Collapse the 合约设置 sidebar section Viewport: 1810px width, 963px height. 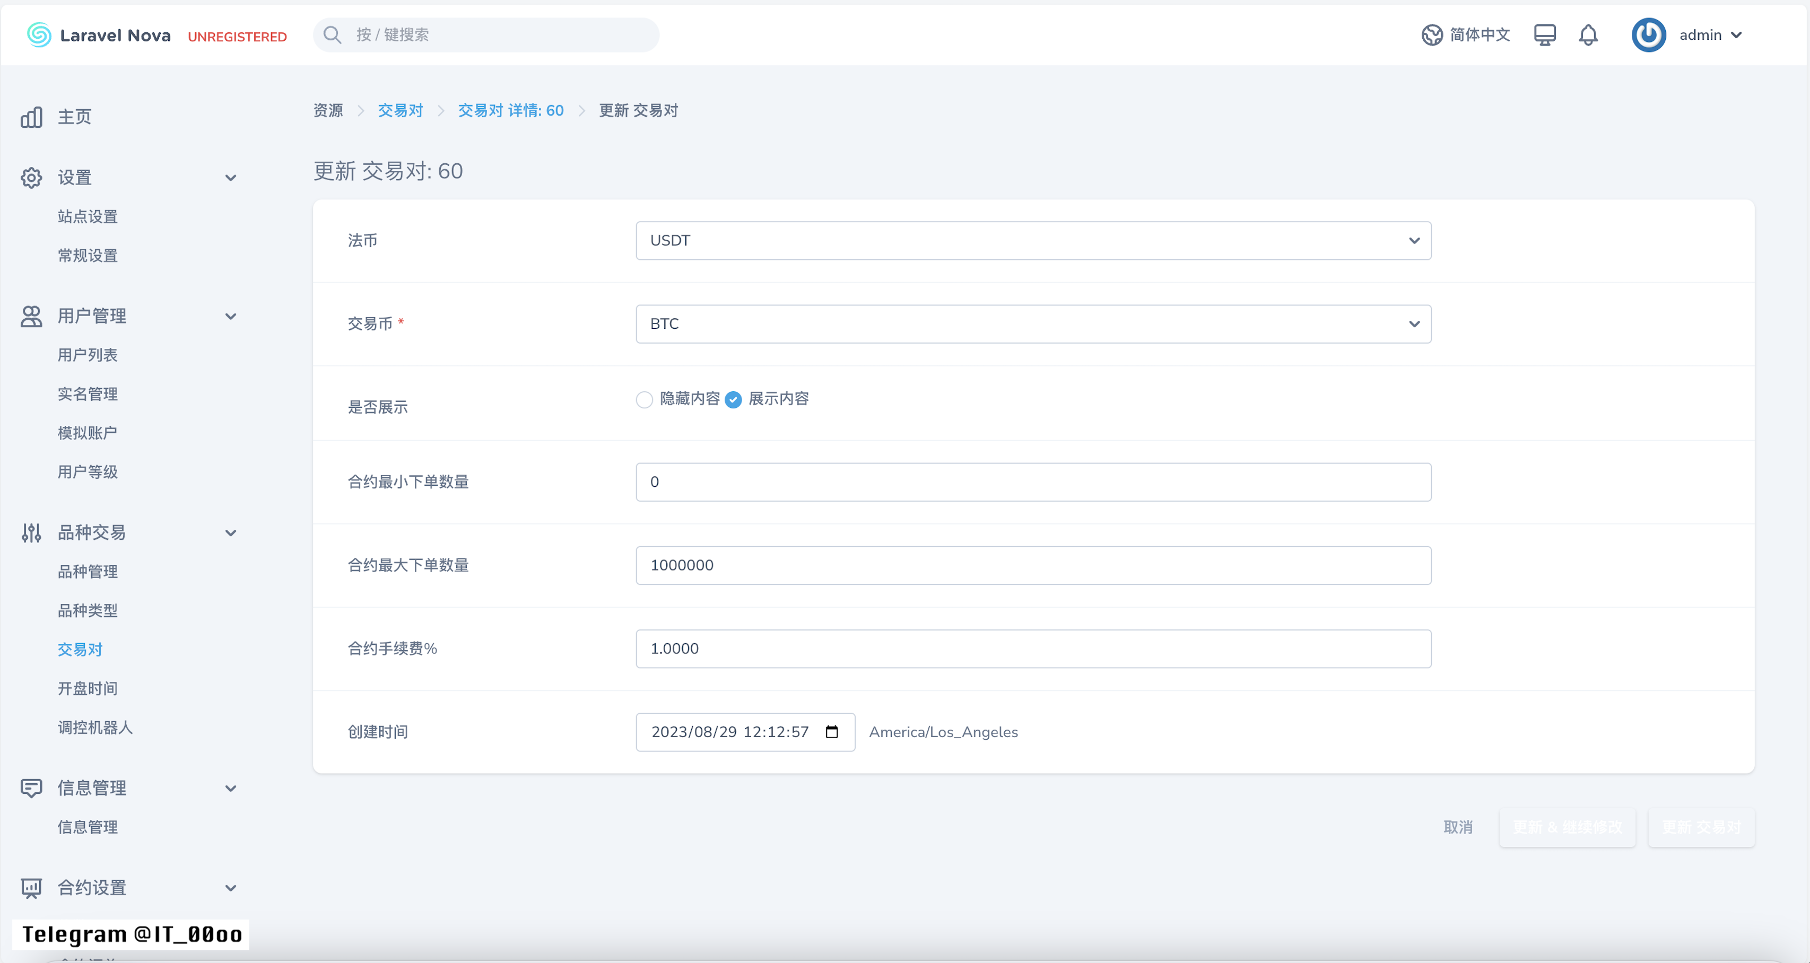pyautogui.click(x=230, y=888)
